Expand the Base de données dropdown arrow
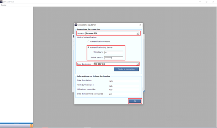 (x=137, y=64)
